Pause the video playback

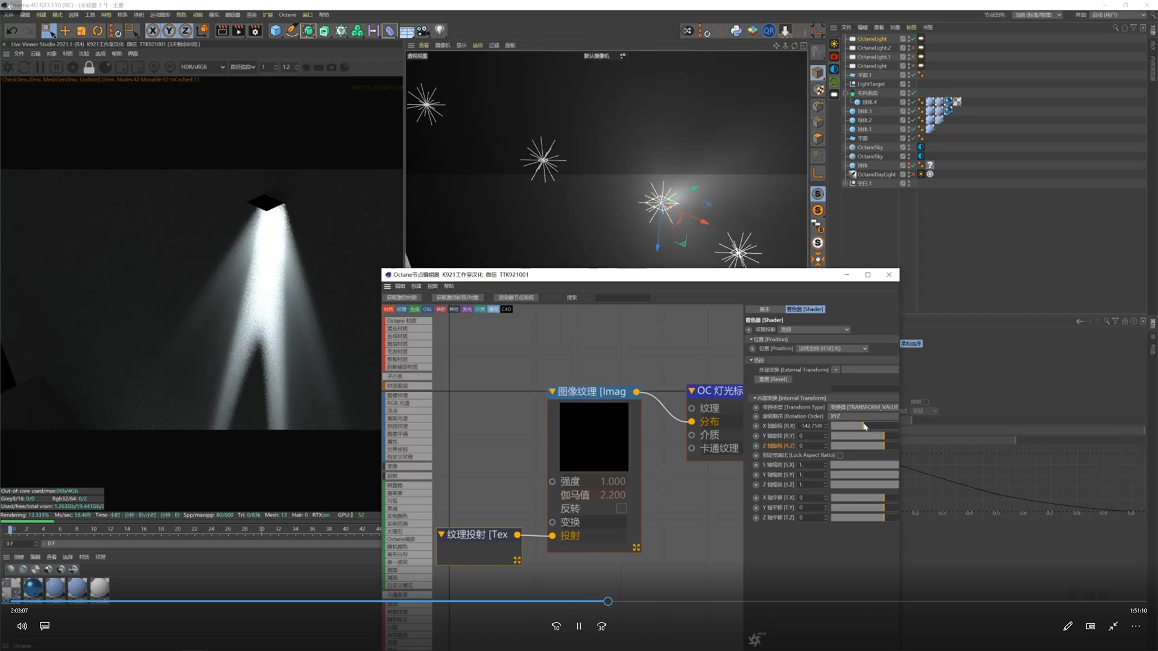pos(578,626)
